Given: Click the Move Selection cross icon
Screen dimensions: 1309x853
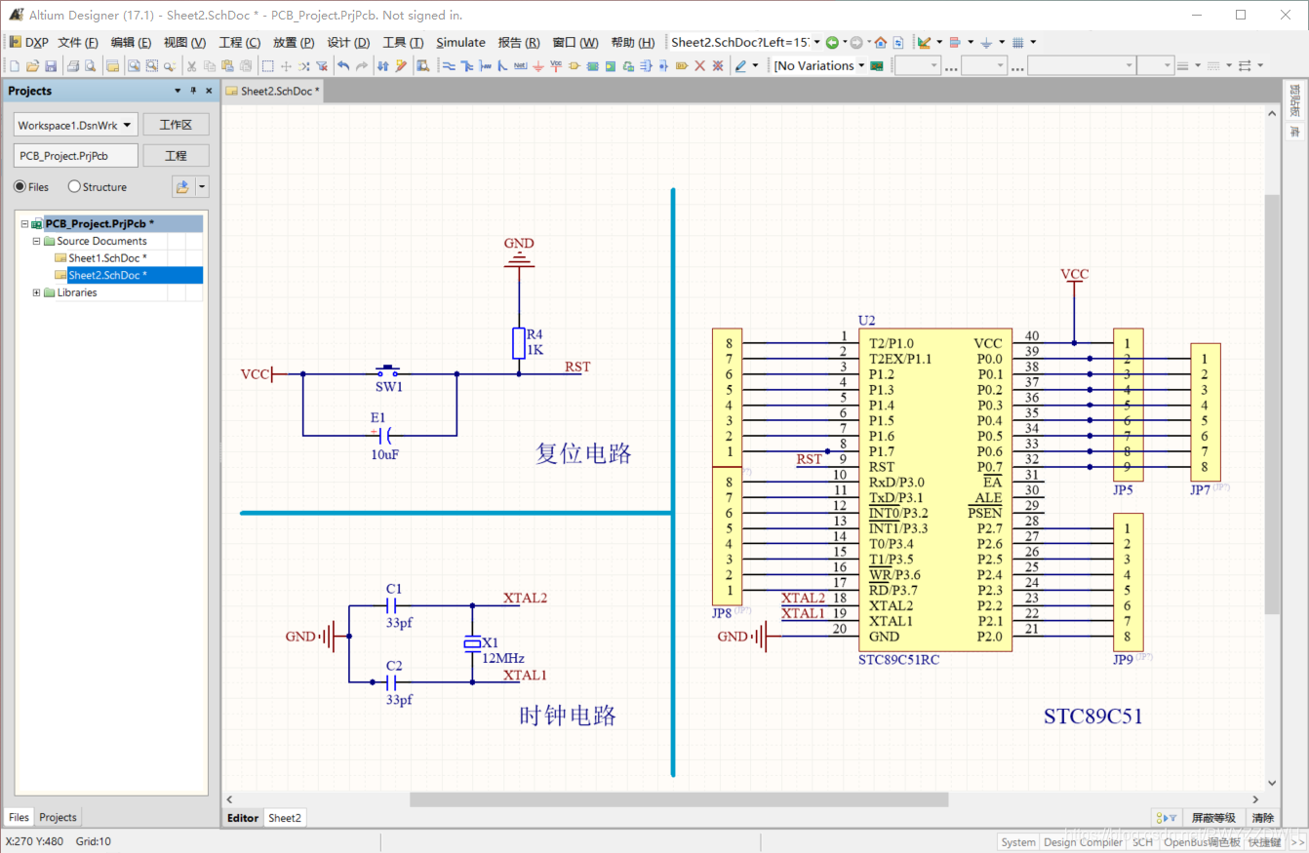Looking at the screenshot, I should click(286, 66).
